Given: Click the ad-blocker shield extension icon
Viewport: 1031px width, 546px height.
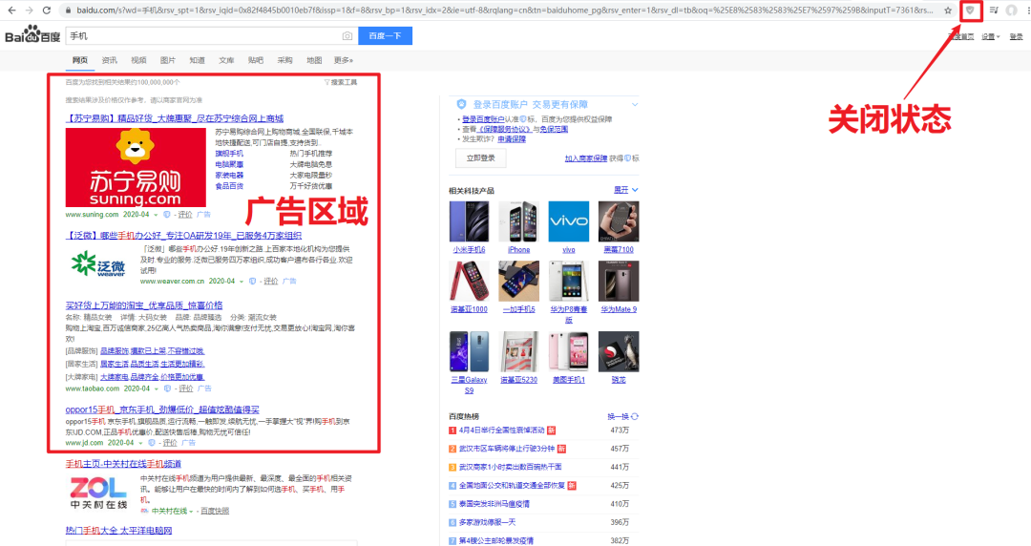Looking at the screenshot, I should click(970, 10).
